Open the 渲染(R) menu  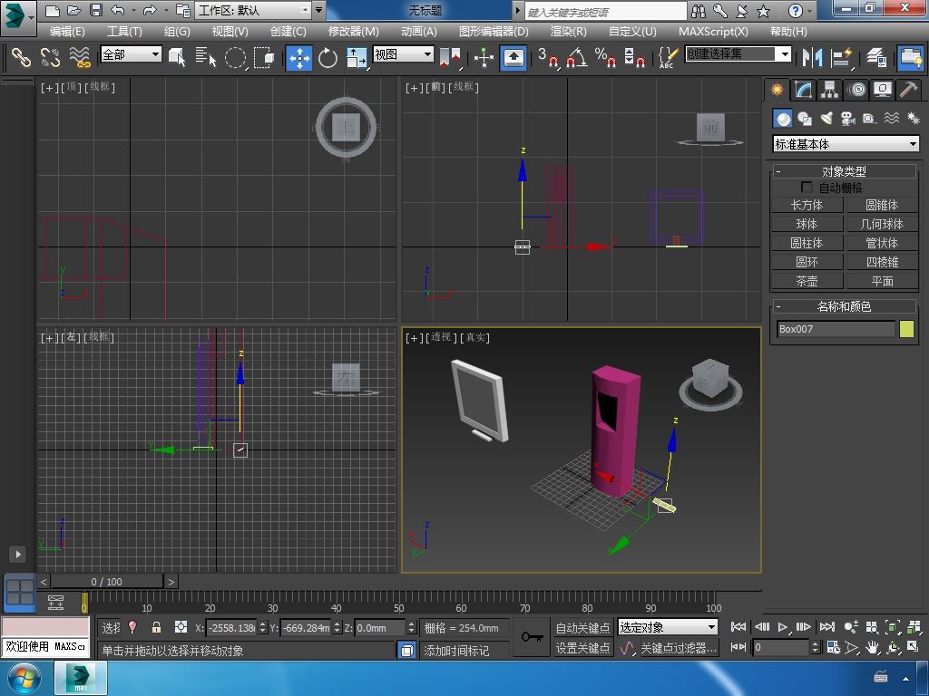coord(568,32)
